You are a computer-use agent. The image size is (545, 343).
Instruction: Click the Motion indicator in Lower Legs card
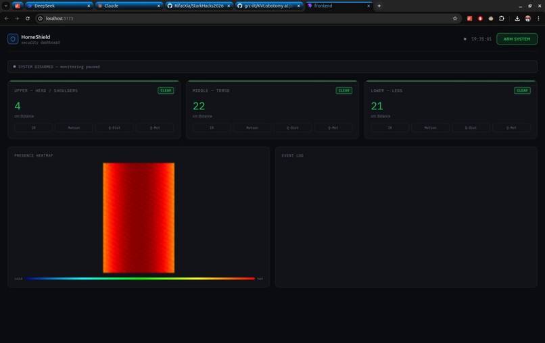[430, 128]
